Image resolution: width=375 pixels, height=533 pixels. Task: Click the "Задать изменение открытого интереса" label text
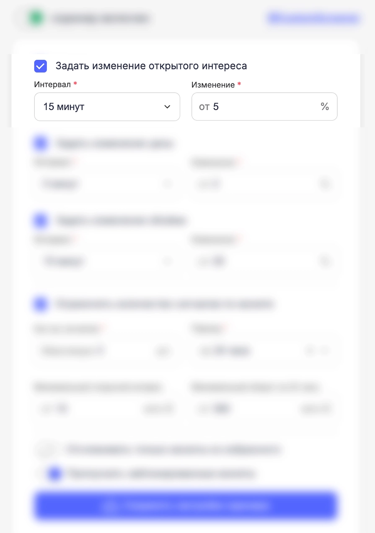[151, 66]
